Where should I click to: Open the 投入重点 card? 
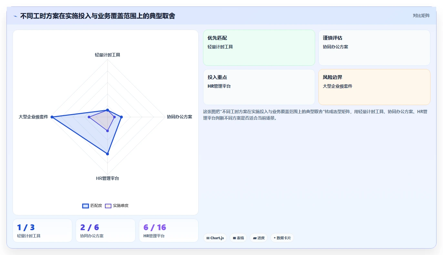pos(259,87)
